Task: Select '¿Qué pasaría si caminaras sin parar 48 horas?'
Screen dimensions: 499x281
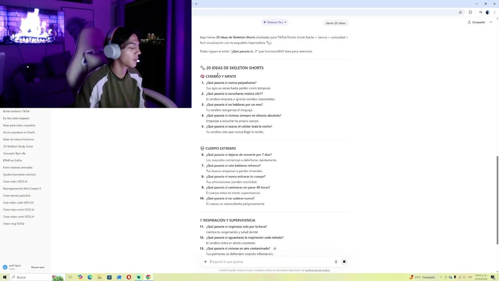Action: [x=238, y=187]
